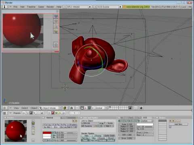Delete the current scene with the X button
This screenshot has width=194, height=145.
point(120,7)
